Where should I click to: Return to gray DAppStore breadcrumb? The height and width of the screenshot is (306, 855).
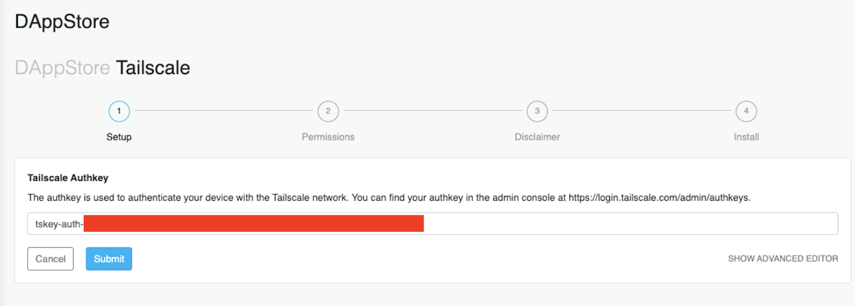(x=62, y=68)
